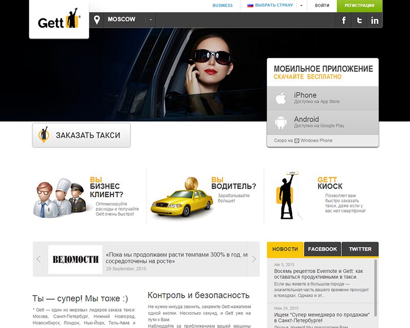Screen dimensions: 410x328
Task: Click the Windows Phone logo icon
Action: coord(297,140)
